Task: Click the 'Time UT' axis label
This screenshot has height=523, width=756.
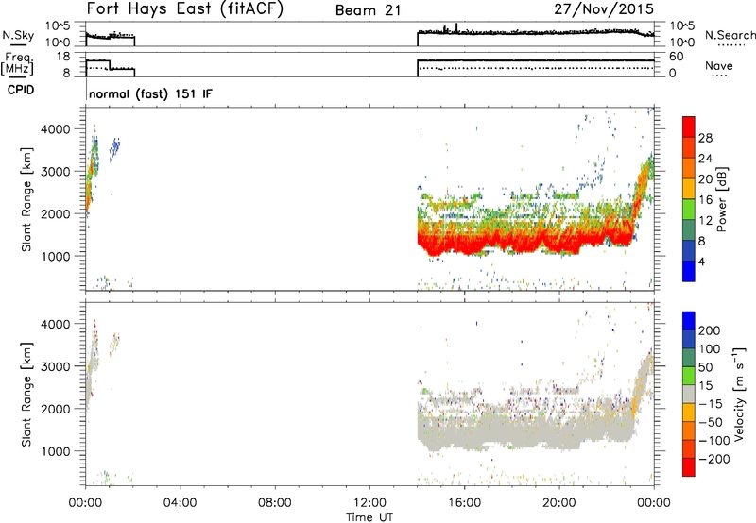Action: [369, 517]
